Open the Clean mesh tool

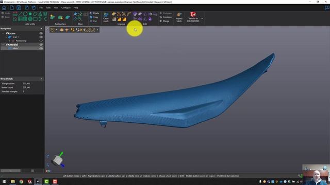pos(106,17)
